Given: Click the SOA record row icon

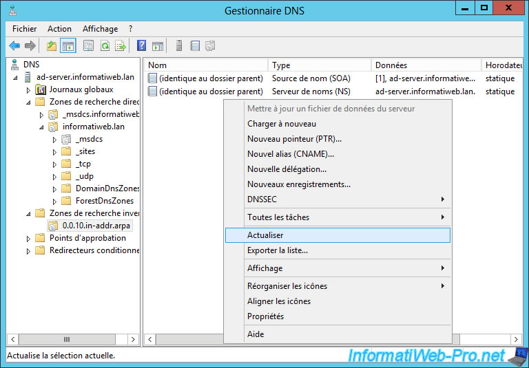Looking at the screenshot, I should [152, 78].
